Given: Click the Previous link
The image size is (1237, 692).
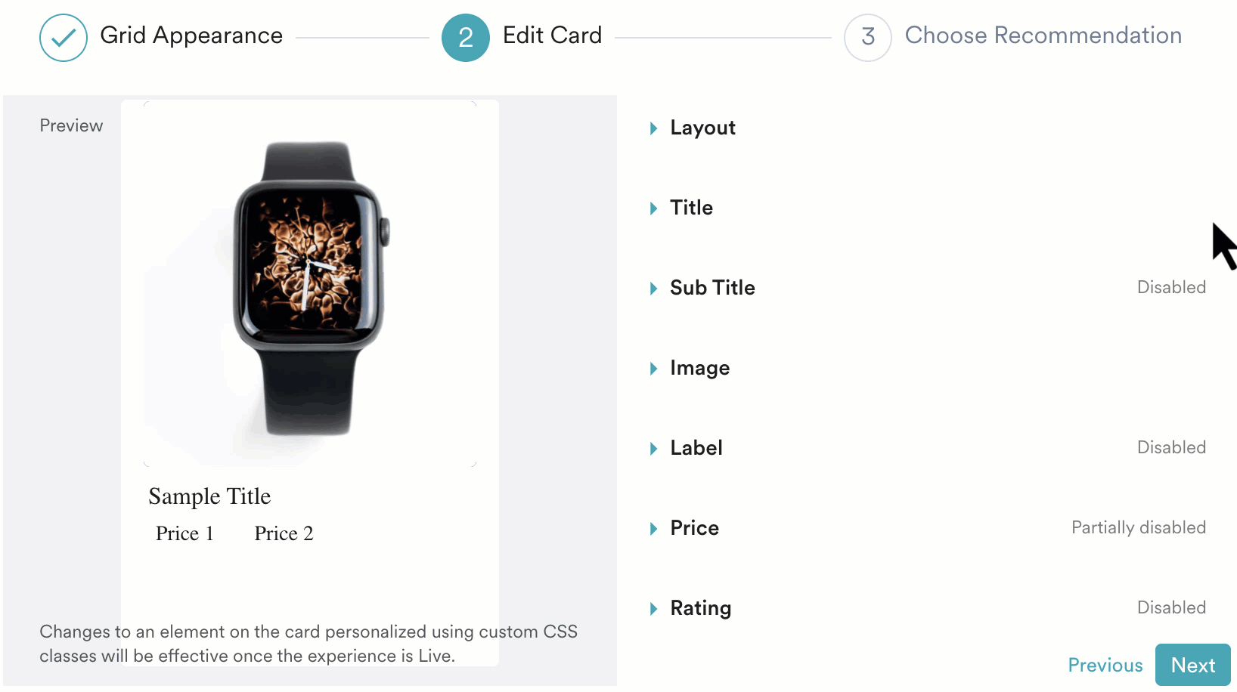Looking at the screenshot, I should [x=1105, y=665].
